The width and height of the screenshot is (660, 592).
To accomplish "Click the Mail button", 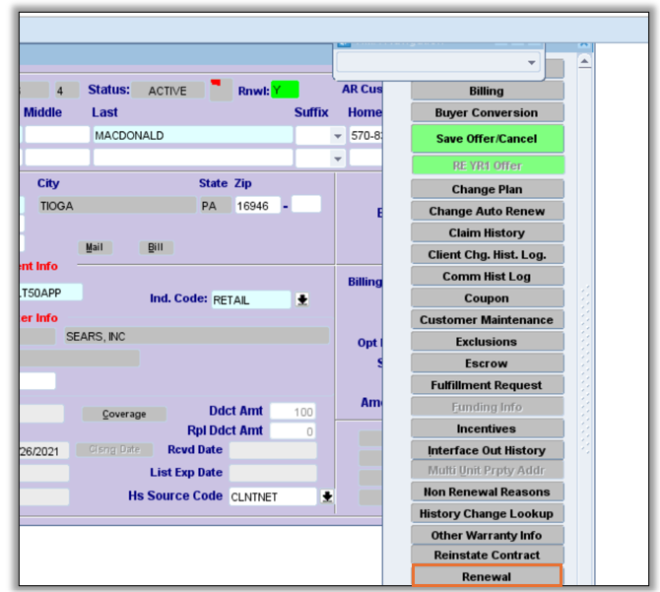I will [x=95, y=247].
